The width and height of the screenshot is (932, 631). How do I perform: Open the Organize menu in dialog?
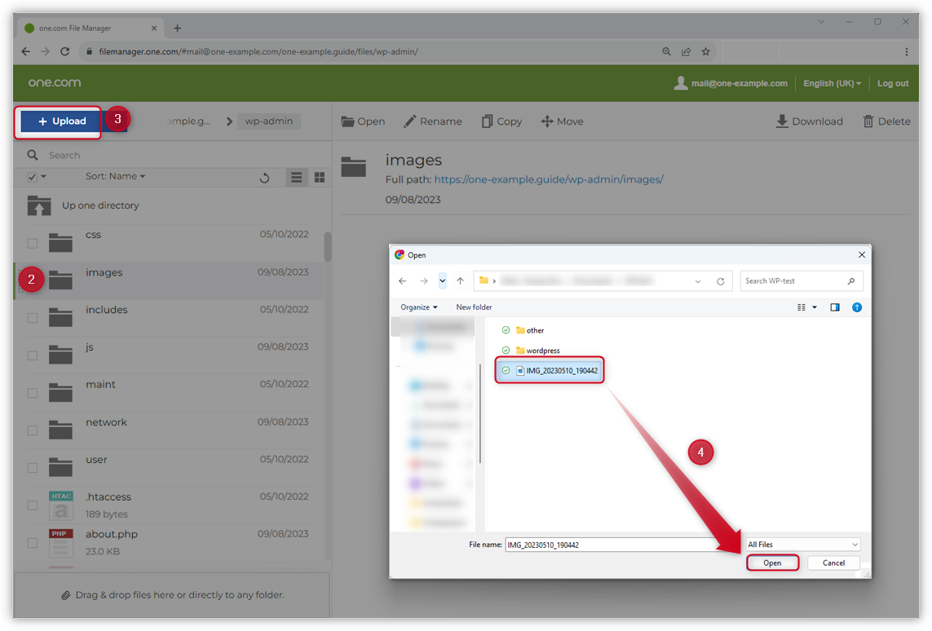point(419,307)
